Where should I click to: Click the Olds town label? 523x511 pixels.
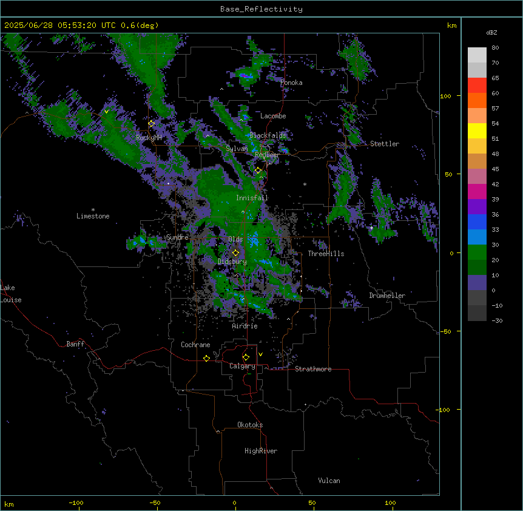(235, 239)
